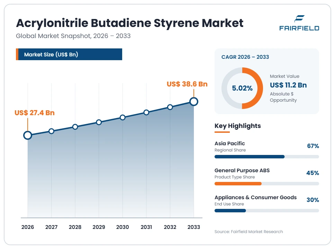Click the 30% value

(x=313, y=200)
